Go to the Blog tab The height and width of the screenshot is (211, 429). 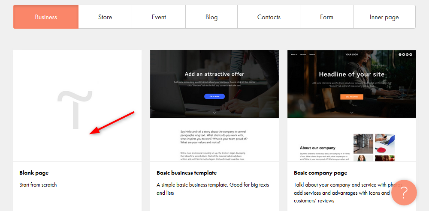coord(211,17)
